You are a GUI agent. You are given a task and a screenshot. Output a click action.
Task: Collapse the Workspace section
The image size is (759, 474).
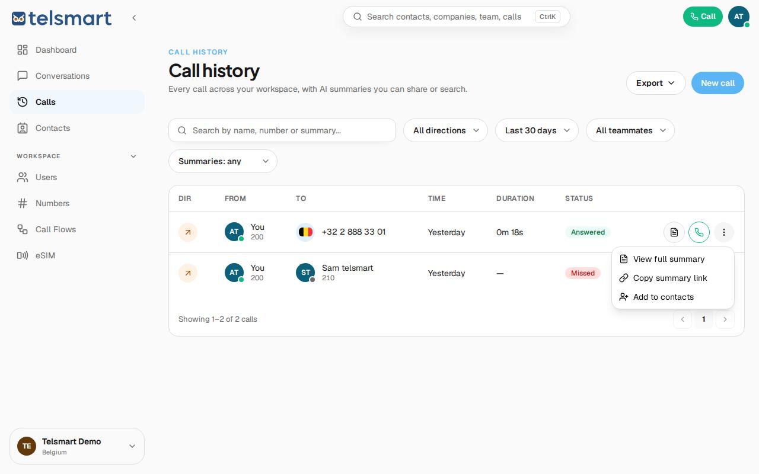click(x=133, y=156)
